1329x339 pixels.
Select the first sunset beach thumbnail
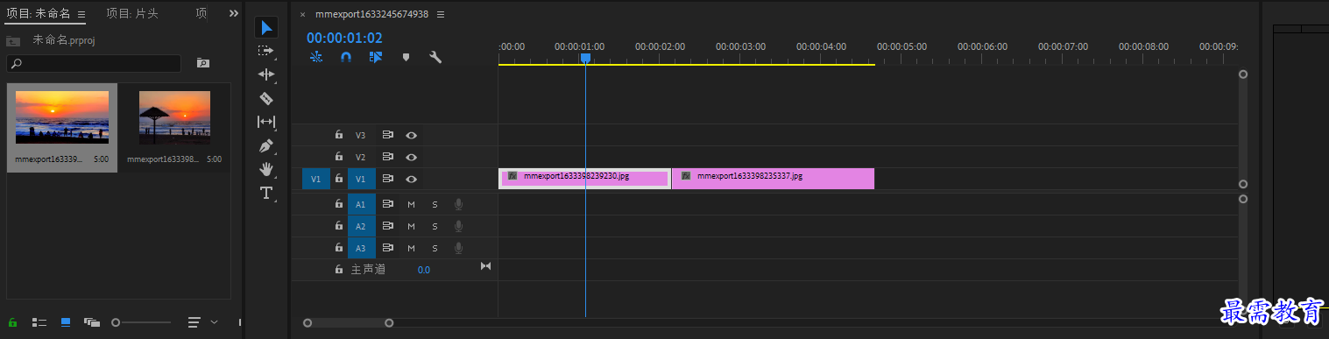(x=62, y=117)
